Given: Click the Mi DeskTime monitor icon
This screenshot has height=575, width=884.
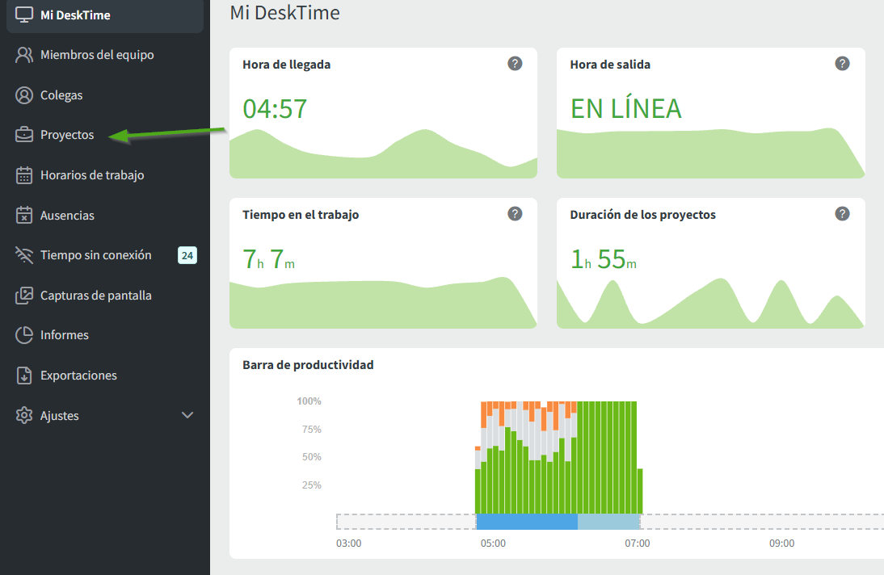Looking at the screenshot, I should coord(24,15).
